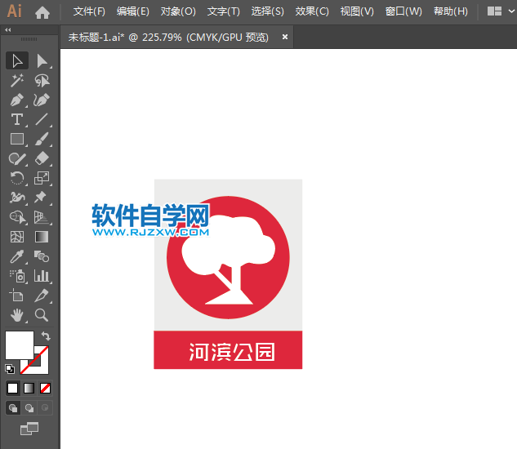The image size is (517, 449).
Task: Click the 河滨公园 text on the artwork
Action: (x=231, y=352)
